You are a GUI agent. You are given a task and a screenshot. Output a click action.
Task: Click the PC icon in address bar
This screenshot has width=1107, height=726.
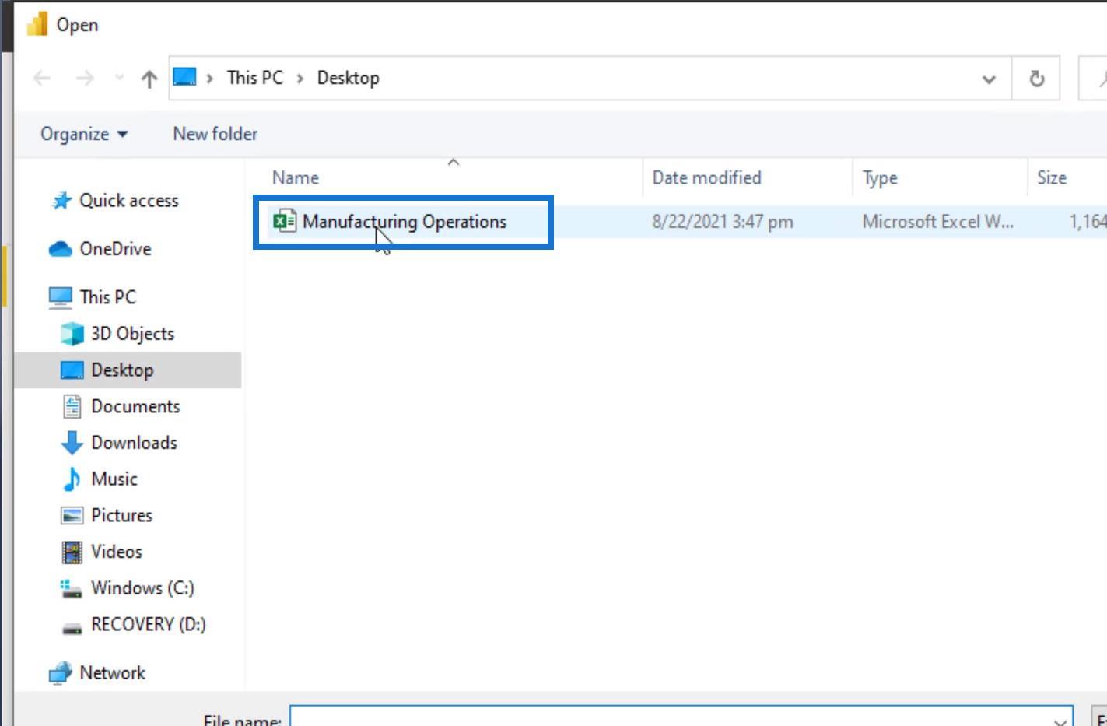[184, 77]
